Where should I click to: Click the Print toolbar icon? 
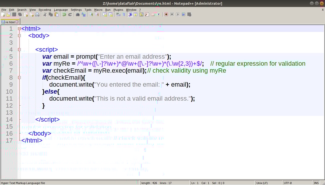click(38, 14)
